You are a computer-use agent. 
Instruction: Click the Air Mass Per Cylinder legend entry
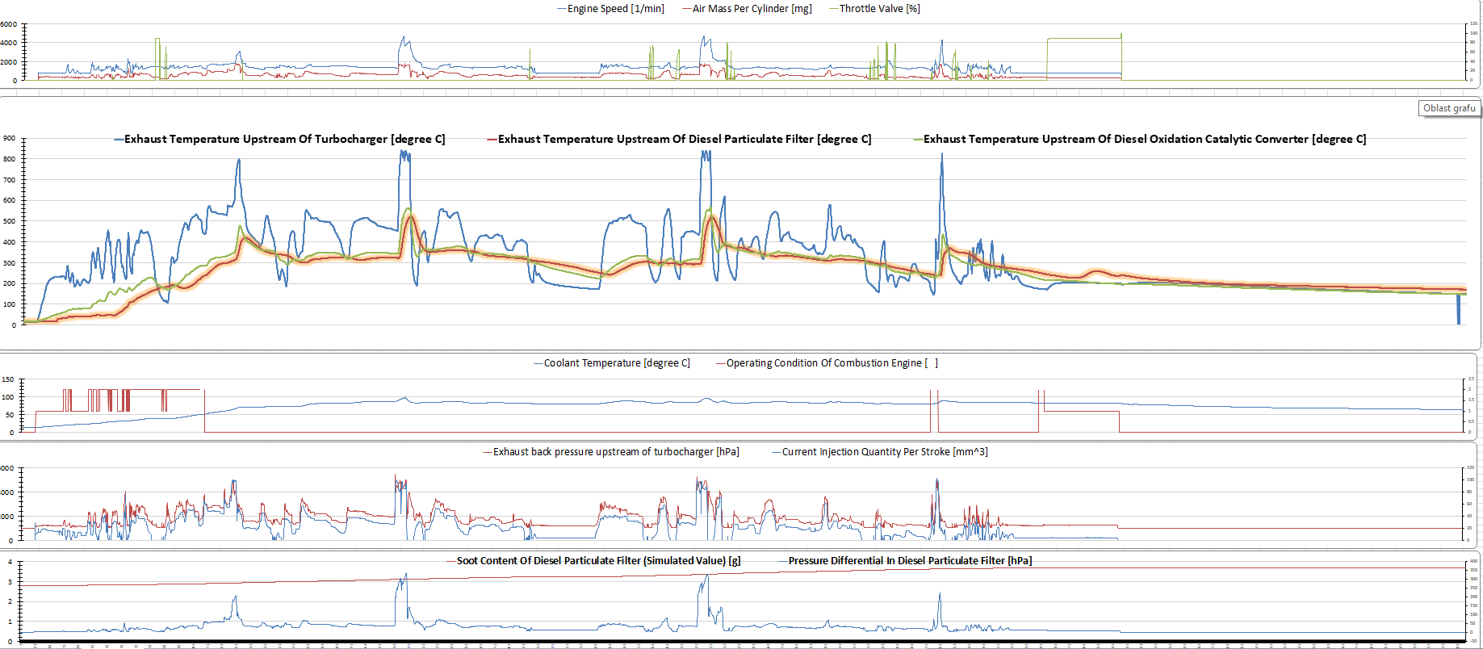tap(752, 9)
